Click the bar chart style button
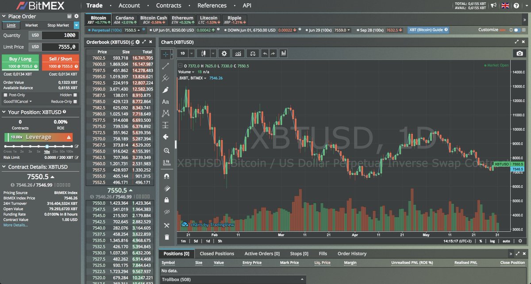The width and height of the screenshot is (531, 284). [284, 53]
